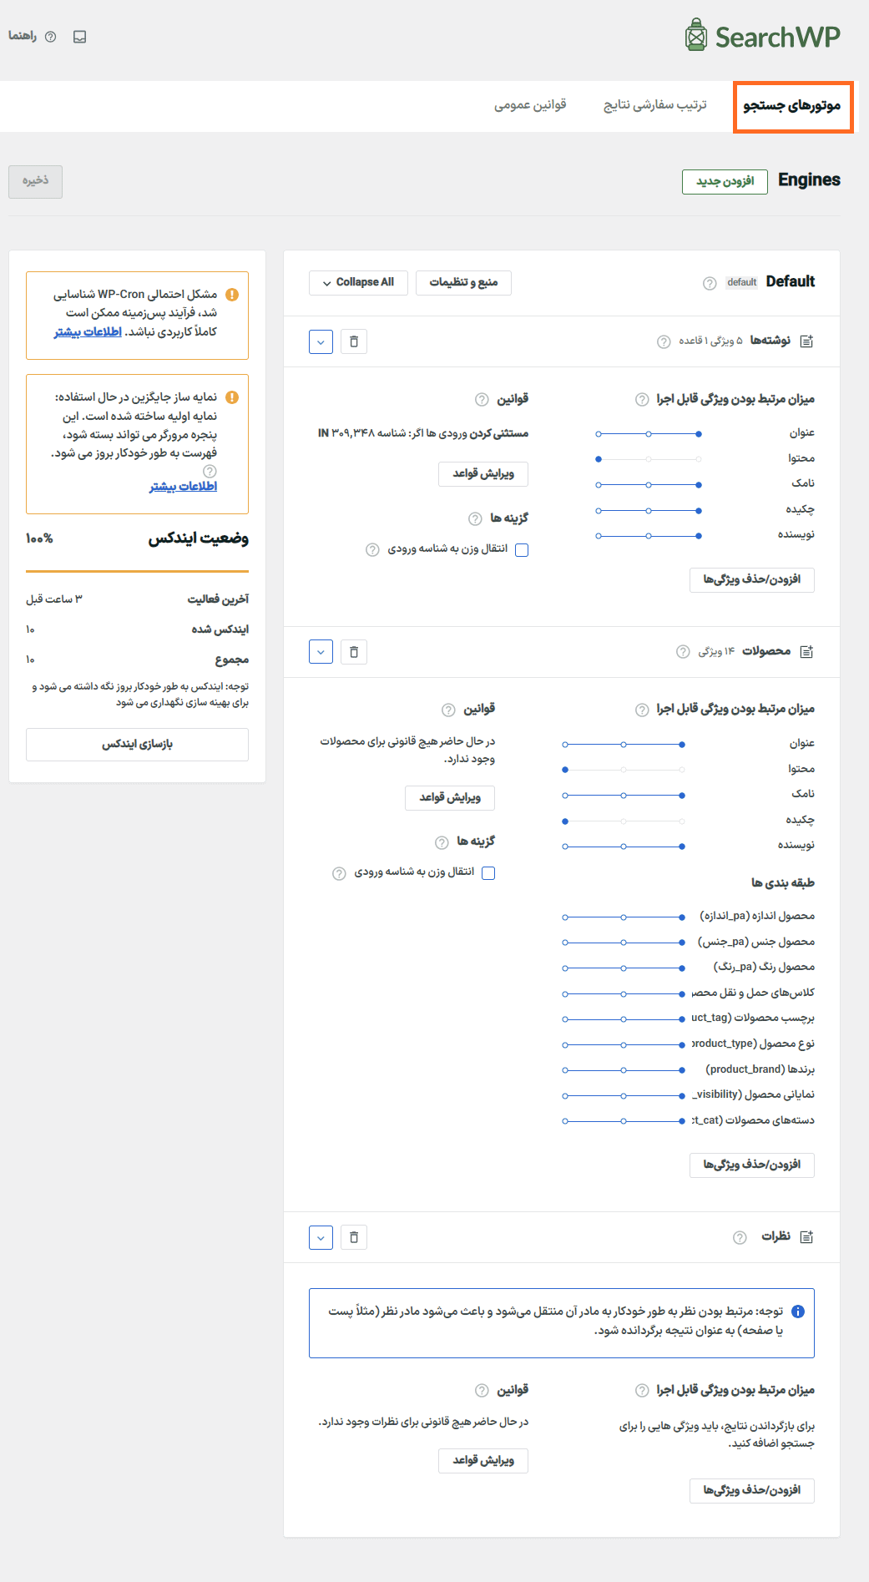This screenshot has height=1582, width=869.
Task: Remove the نظرات source using trash icon
Action: coord(354,1237)
